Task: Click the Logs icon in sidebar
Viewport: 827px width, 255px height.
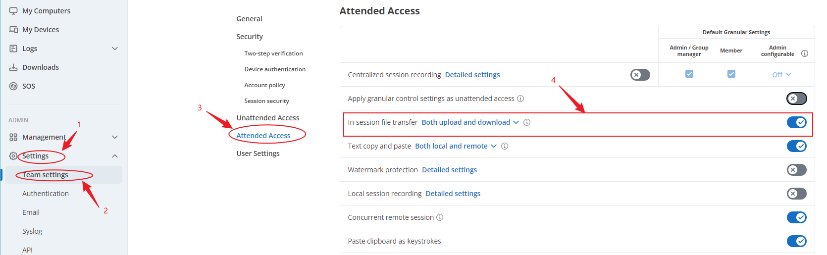Action: click(13, 49)
